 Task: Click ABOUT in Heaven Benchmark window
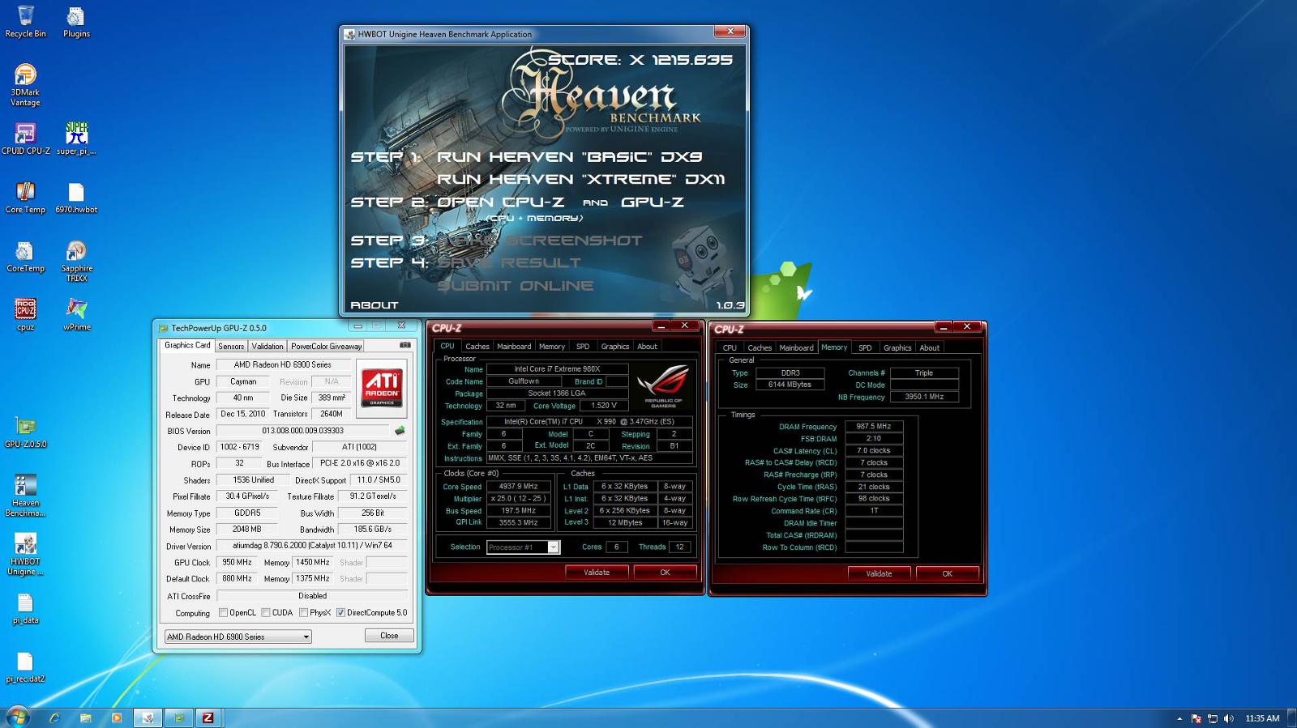375,305
